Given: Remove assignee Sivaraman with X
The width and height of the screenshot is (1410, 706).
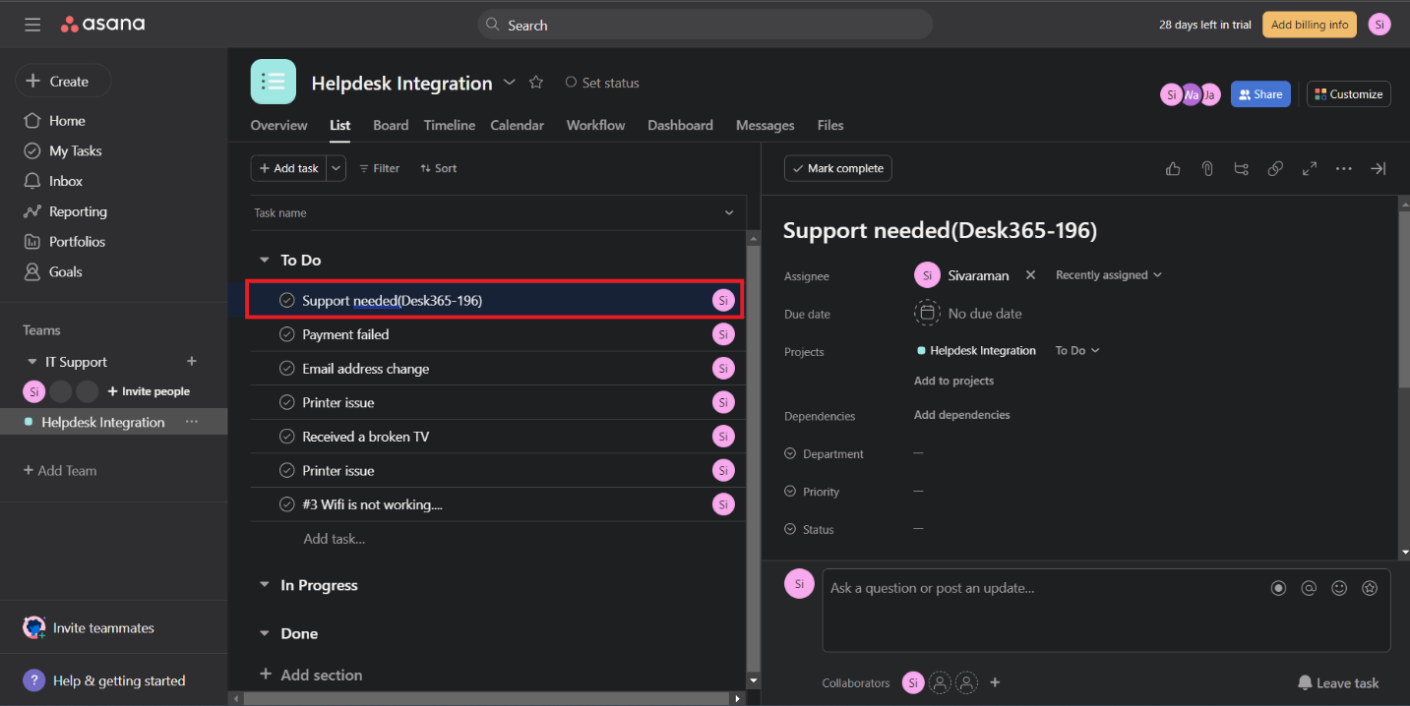Looking at the screenshot, I should pos(1030,275).
